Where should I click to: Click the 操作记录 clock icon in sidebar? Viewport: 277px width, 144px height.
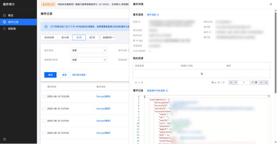point(4,22)
